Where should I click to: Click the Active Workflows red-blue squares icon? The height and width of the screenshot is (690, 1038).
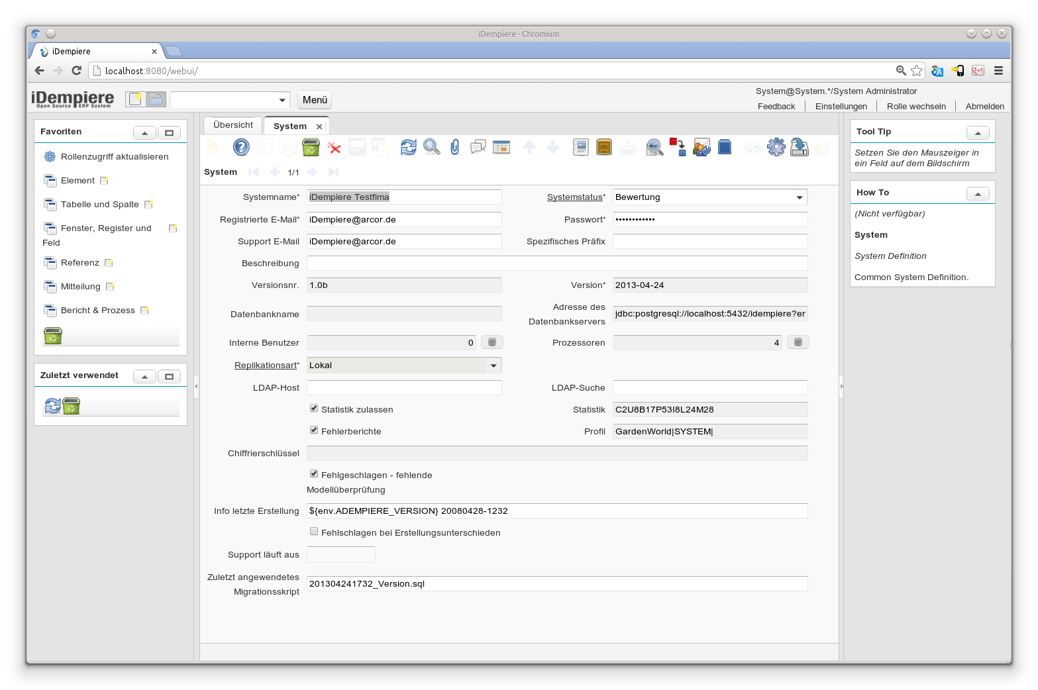[678, 147]
